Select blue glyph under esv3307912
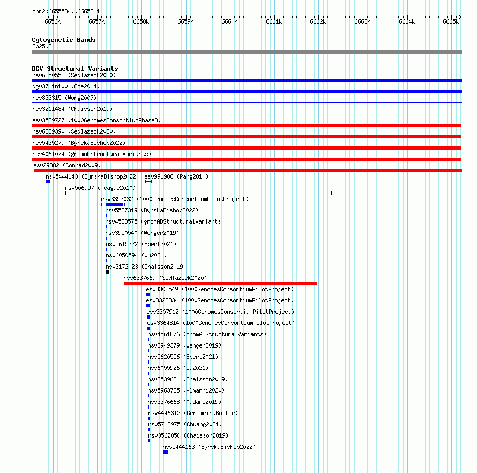The height and width of the screenshot is (473, 477). 148,317
